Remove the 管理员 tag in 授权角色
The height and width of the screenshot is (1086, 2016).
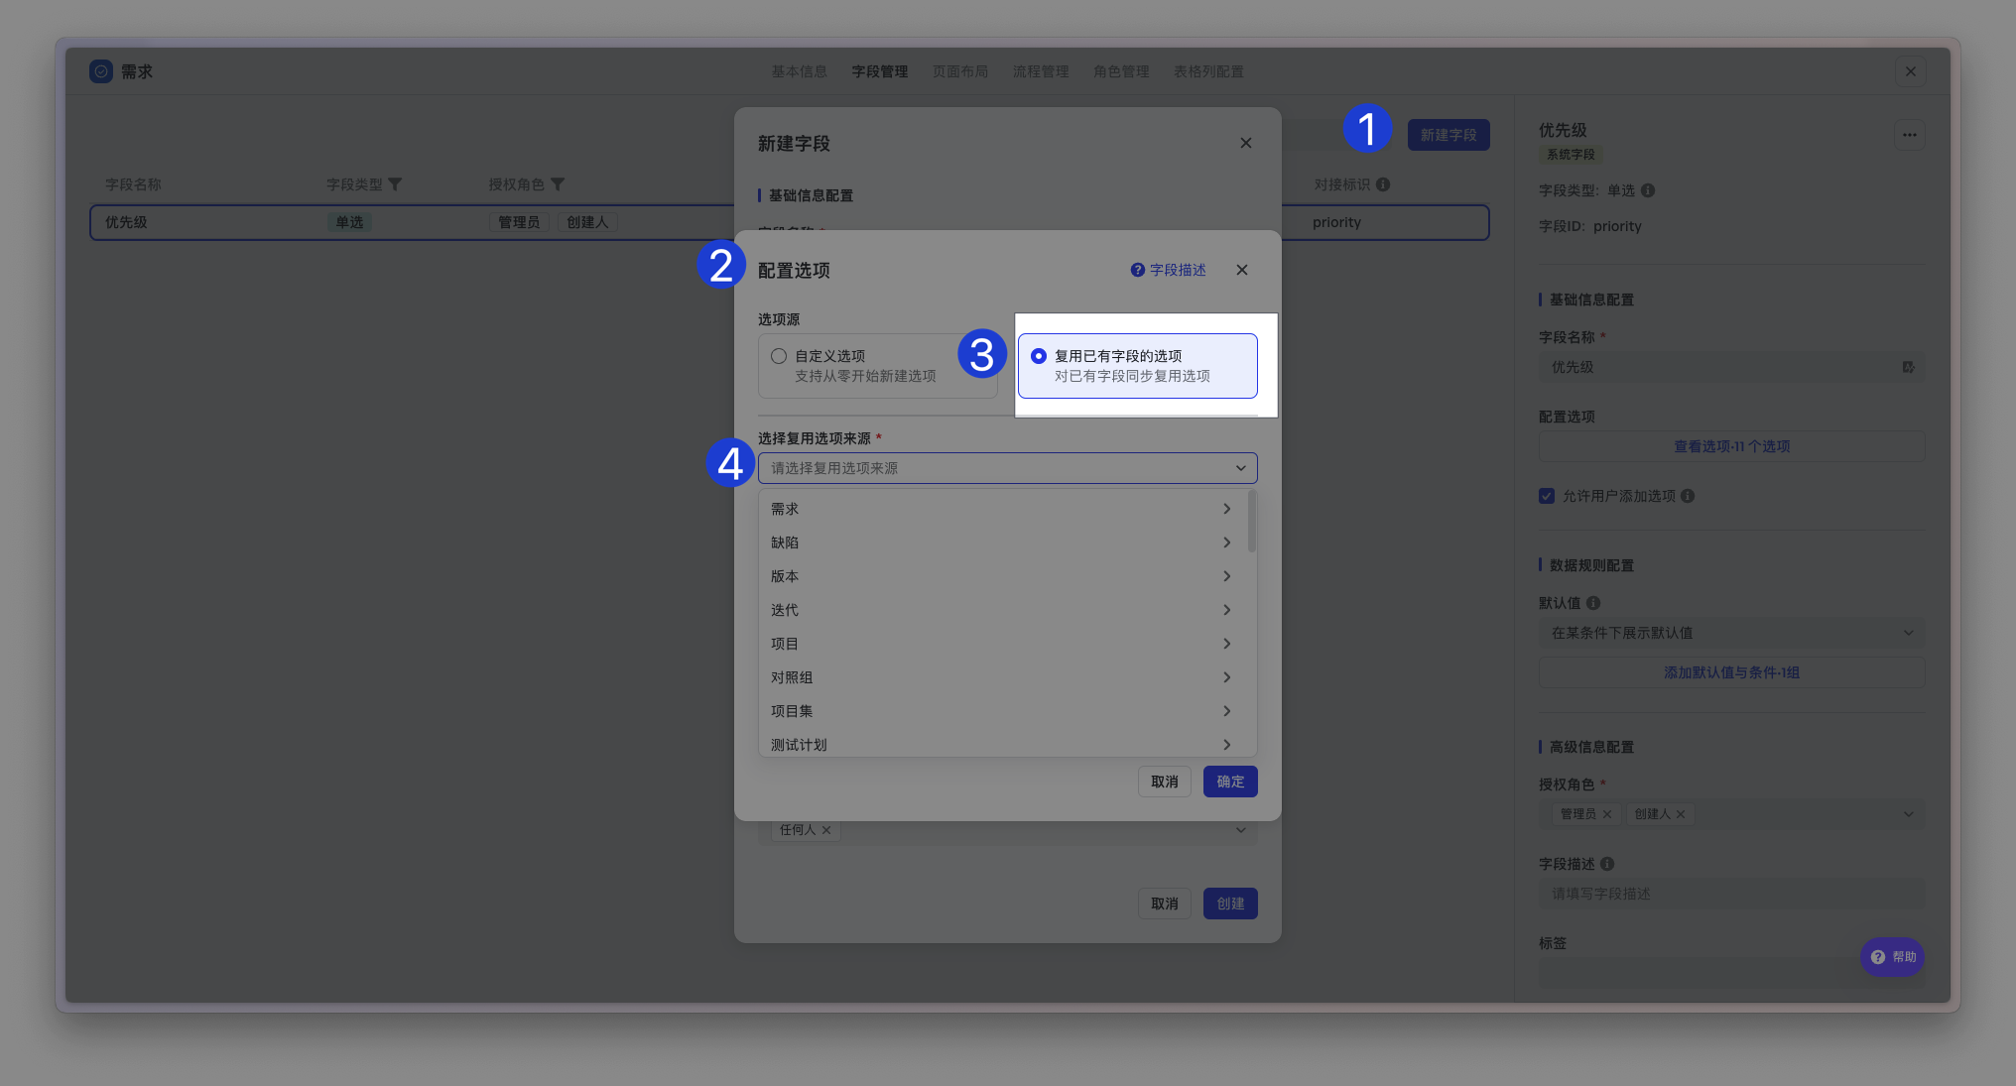(1607, 814)
